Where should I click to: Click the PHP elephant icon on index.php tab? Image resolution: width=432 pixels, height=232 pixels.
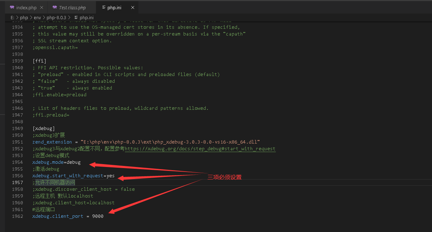tap(12, 7)
